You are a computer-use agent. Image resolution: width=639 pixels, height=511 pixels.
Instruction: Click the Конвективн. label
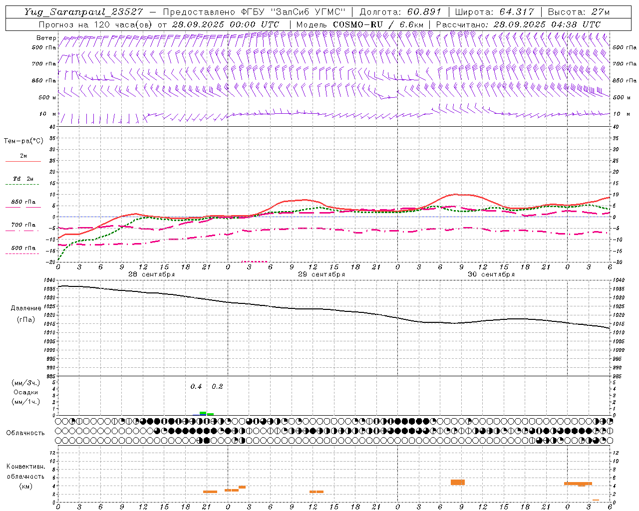point(26,467)
